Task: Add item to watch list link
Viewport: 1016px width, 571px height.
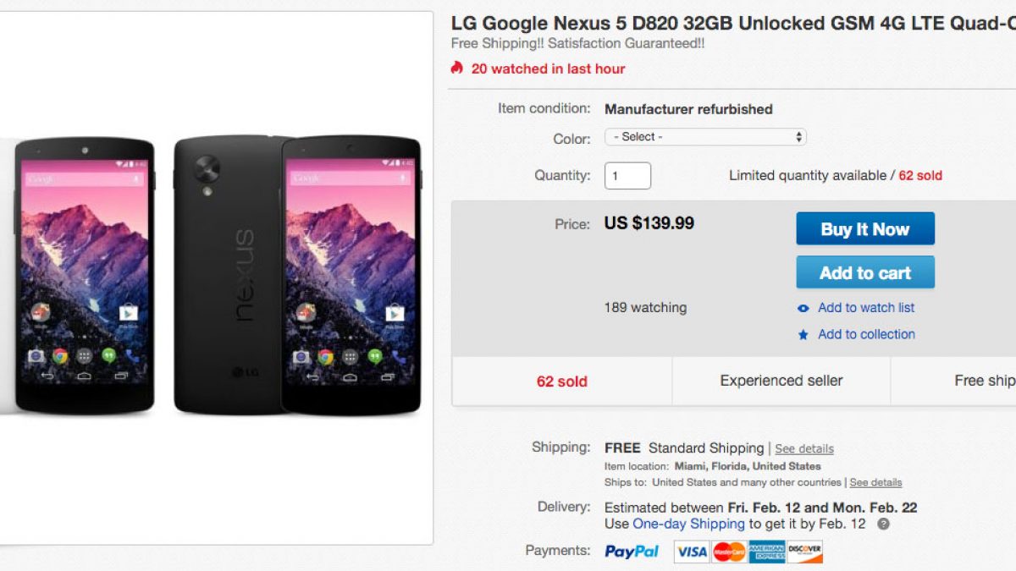Action: tap(866, 308)
